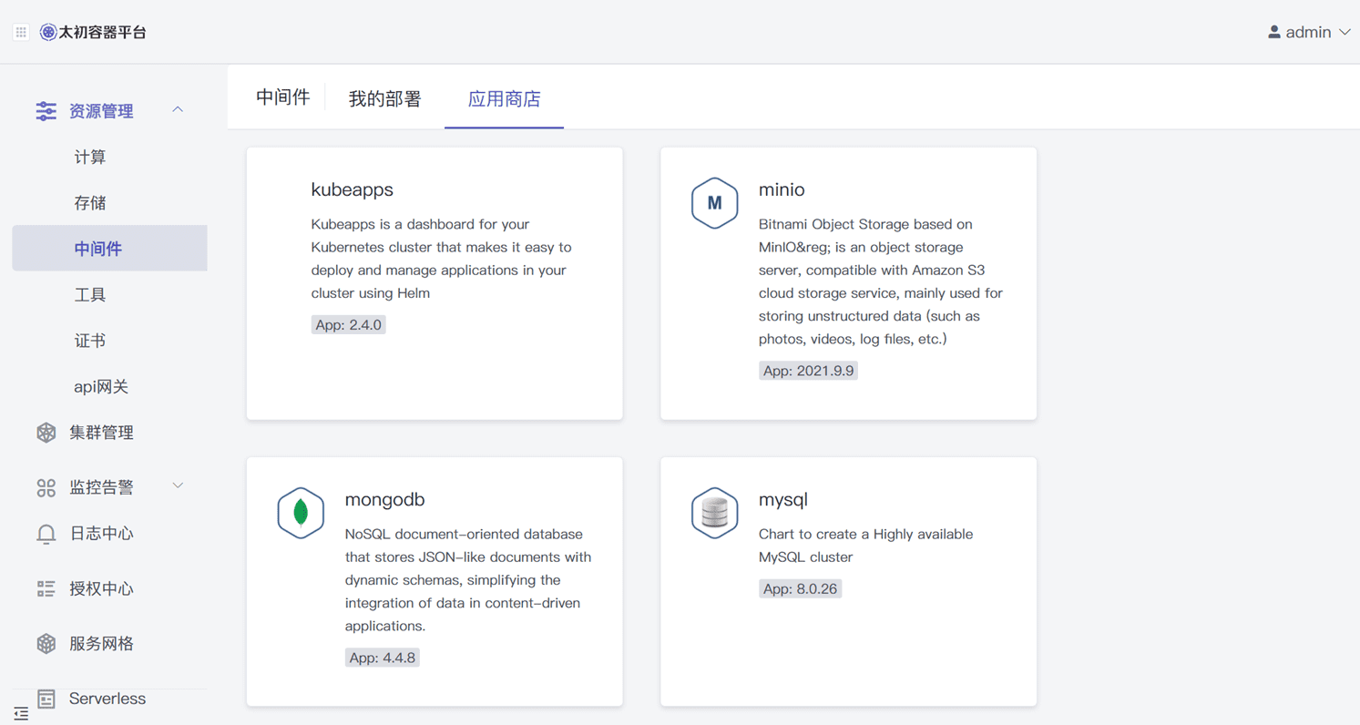Open 工具 in the sidebar
The height and width of the screenshot is (725, 1360).
click(x=90, y=295)
